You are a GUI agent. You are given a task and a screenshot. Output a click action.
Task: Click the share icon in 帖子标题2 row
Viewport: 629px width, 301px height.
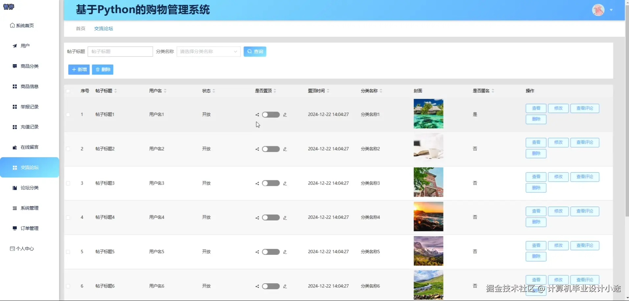257,149
